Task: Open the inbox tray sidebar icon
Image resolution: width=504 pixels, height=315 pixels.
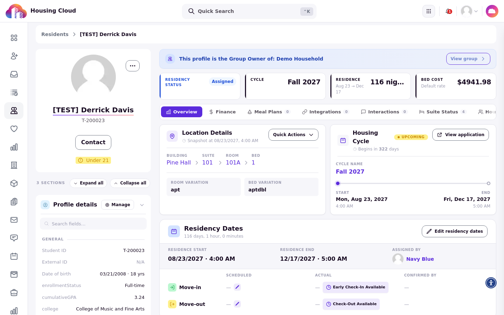Action: (14, 74)
